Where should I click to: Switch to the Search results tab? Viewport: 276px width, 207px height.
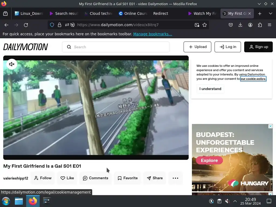pyautogui.click(x=64, y=13)
